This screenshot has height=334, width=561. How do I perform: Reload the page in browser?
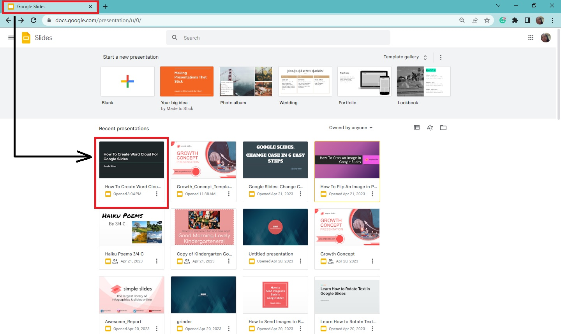coord(34,20)
